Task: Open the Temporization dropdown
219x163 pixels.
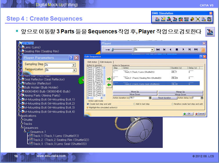Action: pos(74,70)
